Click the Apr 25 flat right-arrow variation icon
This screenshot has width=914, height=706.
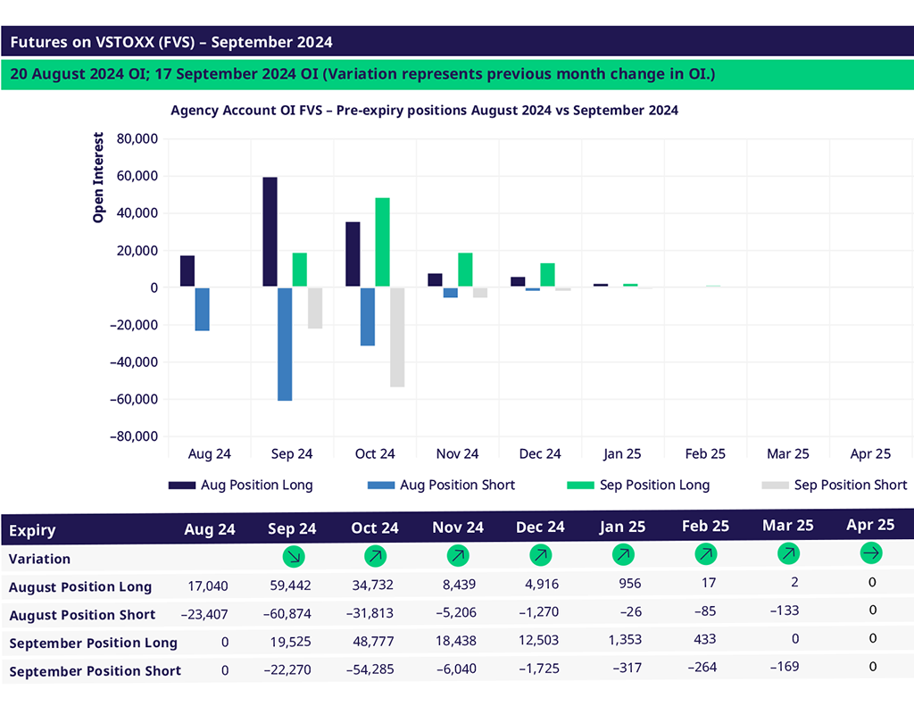tap(871, 553)
